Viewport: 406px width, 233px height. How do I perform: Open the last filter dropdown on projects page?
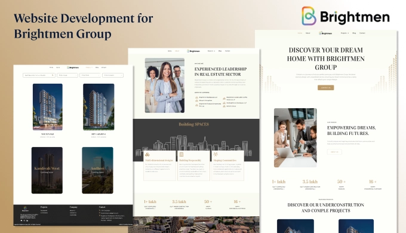(113, 75)
